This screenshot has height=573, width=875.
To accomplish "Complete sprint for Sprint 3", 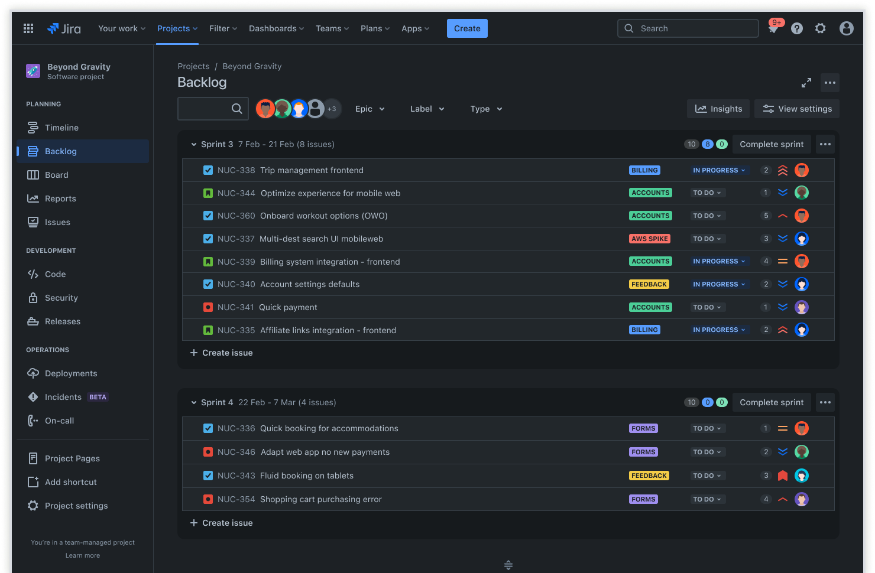I will (772, 144).
